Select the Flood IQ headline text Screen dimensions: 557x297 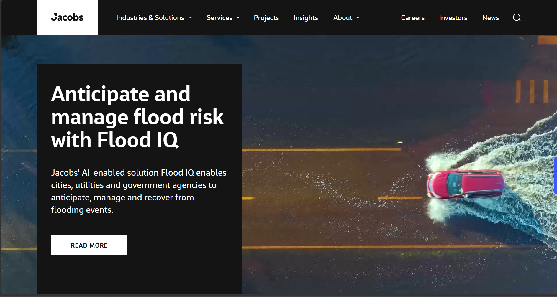click(x=137, y=117)
